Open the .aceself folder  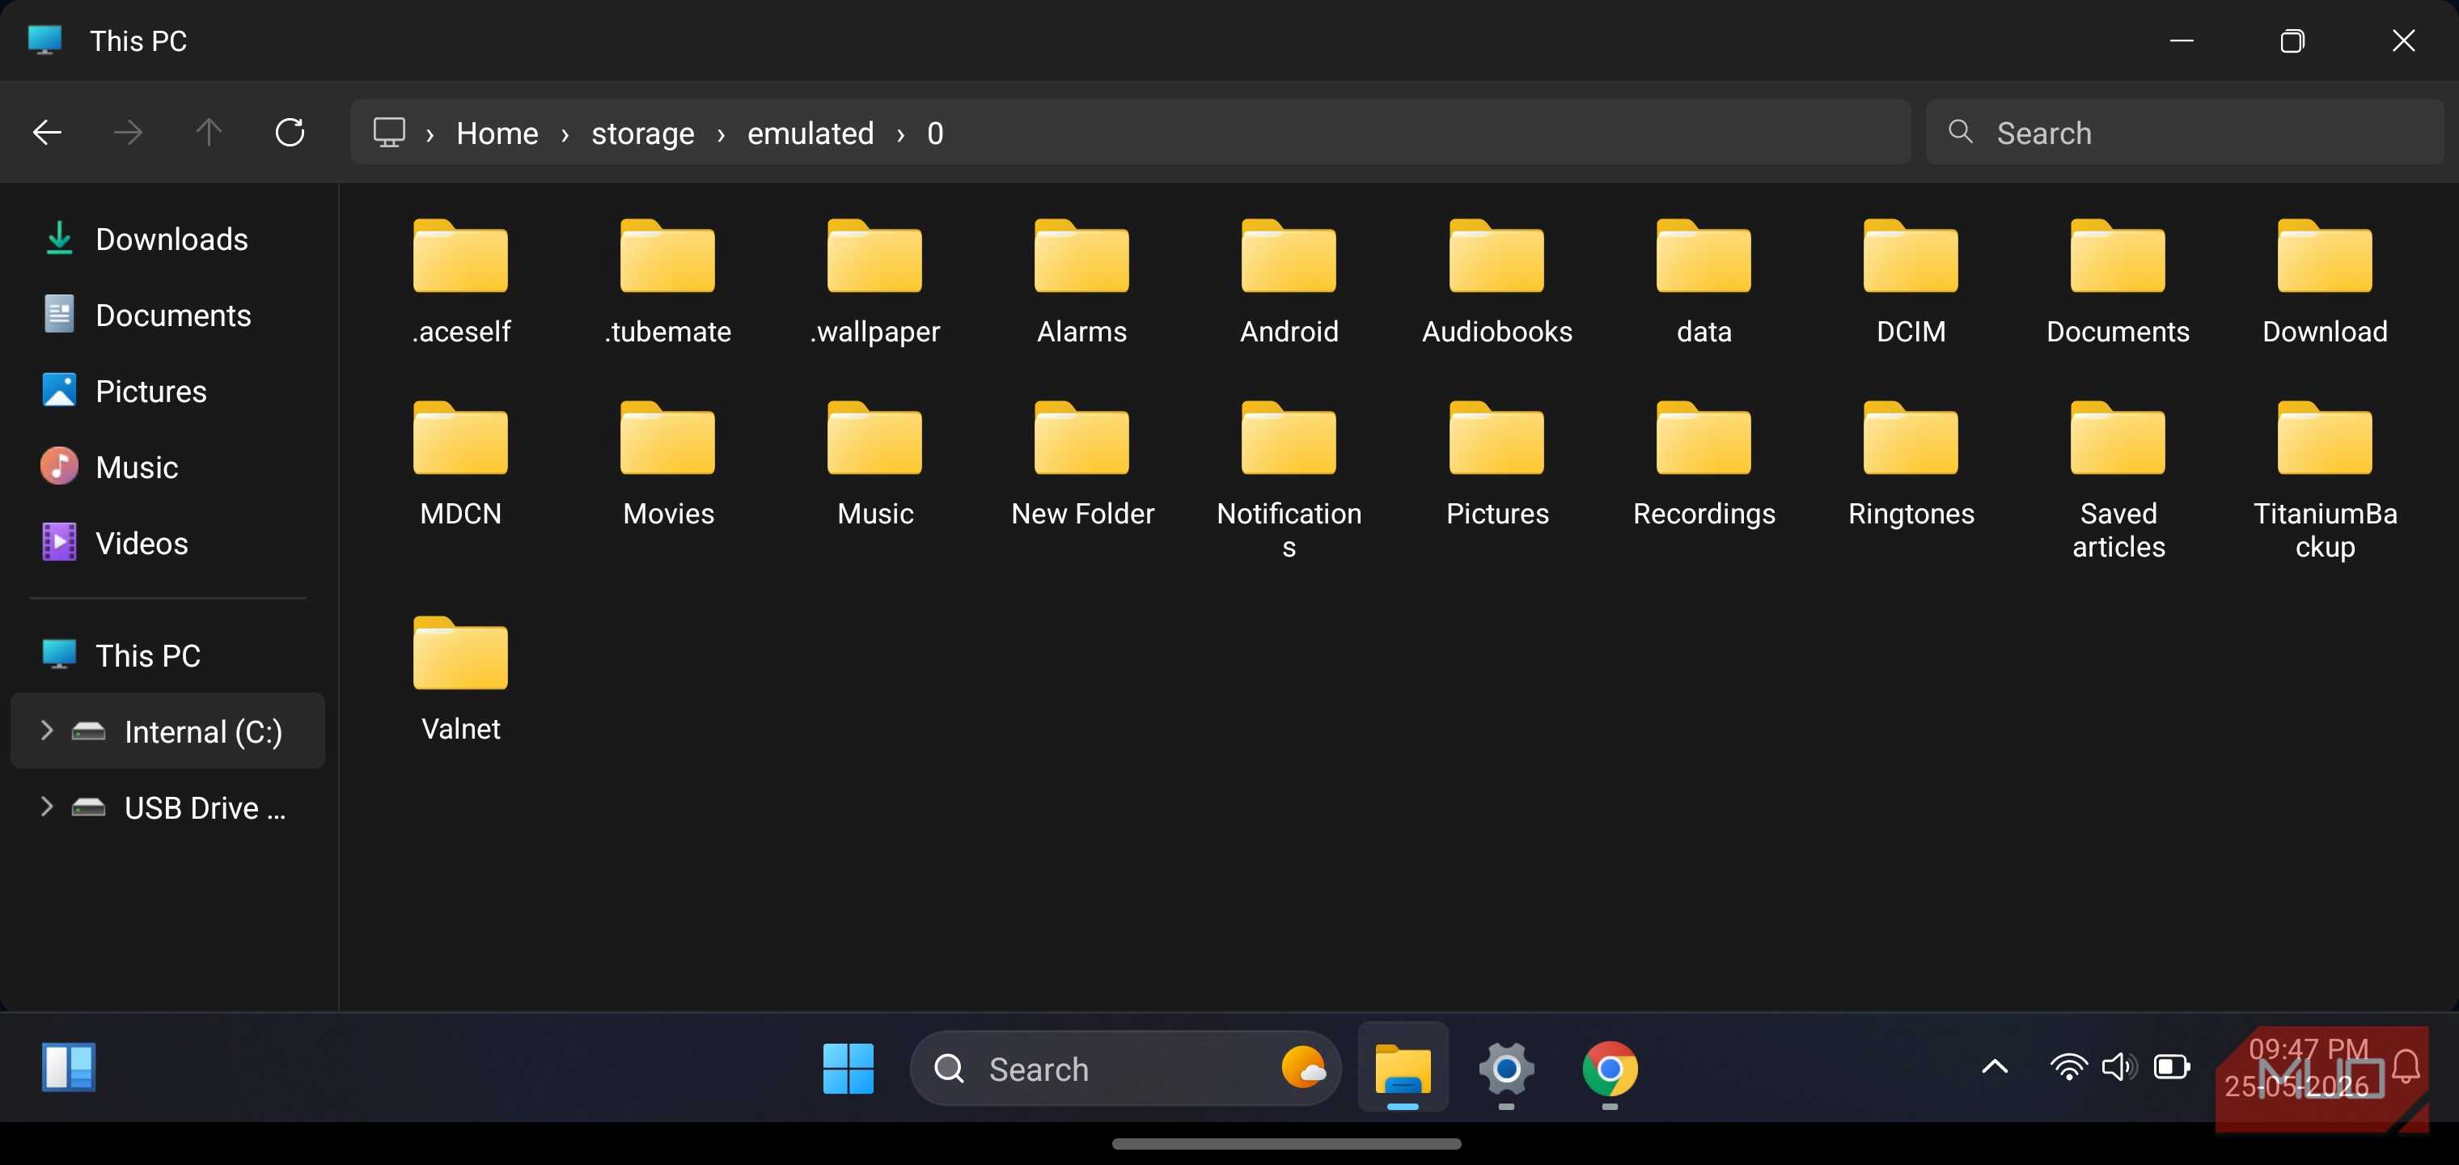[461, 282]
